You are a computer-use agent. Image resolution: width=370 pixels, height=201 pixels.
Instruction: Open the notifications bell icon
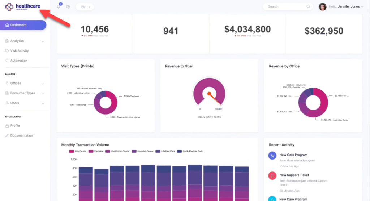(x=59, y=7)
